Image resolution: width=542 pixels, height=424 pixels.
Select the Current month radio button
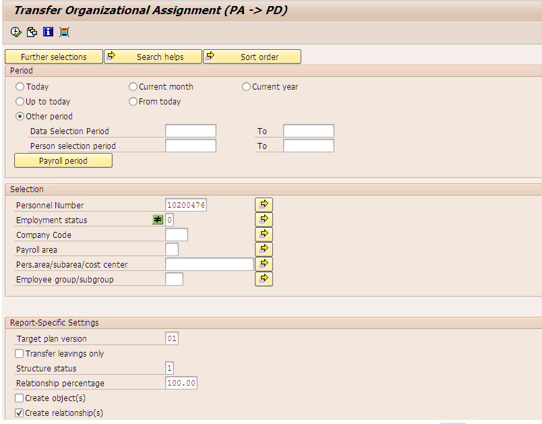pyautogui.click(x=133, y=86)
